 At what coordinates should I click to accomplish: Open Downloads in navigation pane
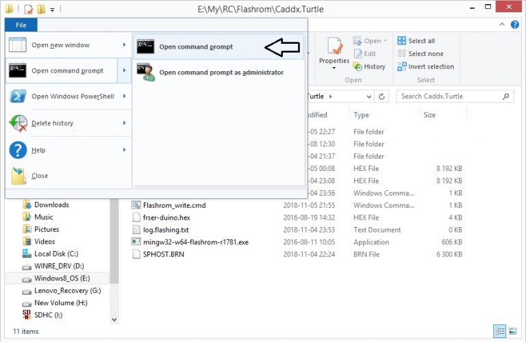pyautogui.click(x=51, y=205)
